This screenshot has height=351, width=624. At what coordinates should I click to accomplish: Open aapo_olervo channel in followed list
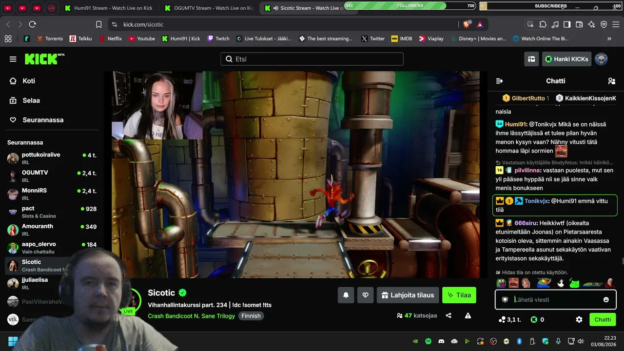53,248
